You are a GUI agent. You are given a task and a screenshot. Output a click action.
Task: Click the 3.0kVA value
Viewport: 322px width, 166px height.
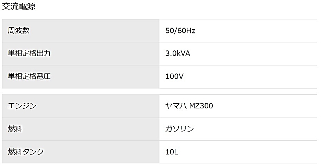178,54
